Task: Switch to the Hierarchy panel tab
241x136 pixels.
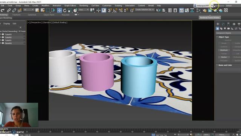Action: coord(229,24)
